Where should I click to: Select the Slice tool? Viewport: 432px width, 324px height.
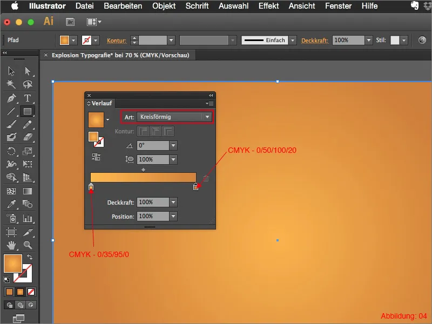28,232
